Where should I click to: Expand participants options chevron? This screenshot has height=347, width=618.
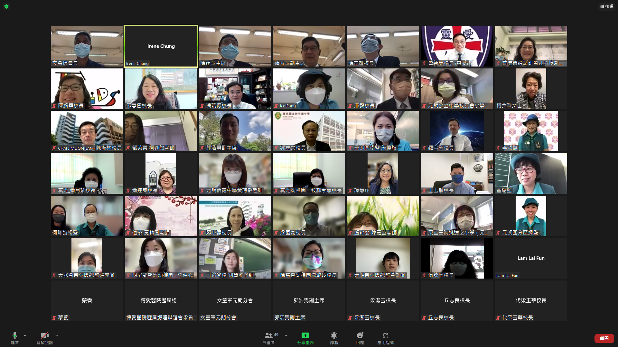pyautogui.click(x=286, y=335)
